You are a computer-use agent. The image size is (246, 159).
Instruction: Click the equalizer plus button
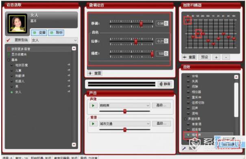tap(216, 57)
